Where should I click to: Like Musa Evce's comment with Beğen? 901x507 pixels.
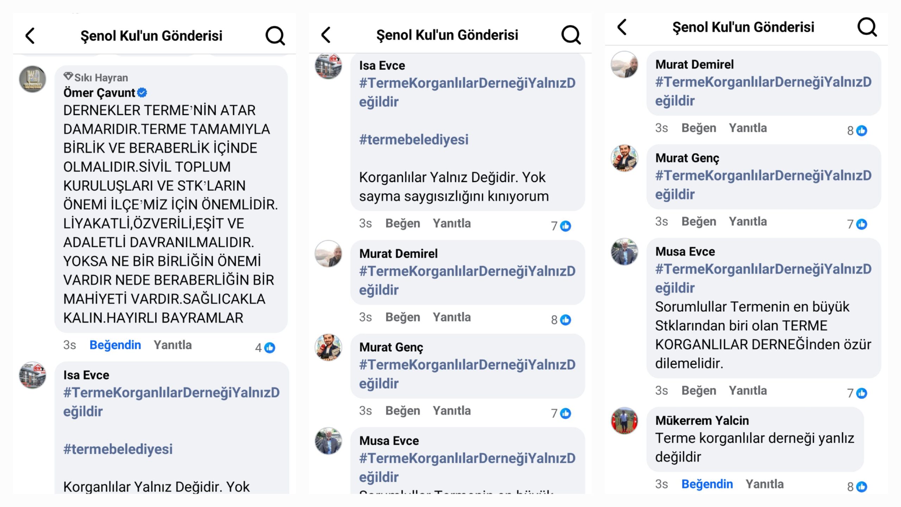699,390
